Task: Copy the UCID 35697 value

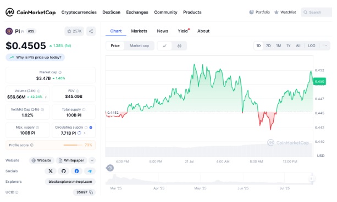Action: (x=91, y=192)
